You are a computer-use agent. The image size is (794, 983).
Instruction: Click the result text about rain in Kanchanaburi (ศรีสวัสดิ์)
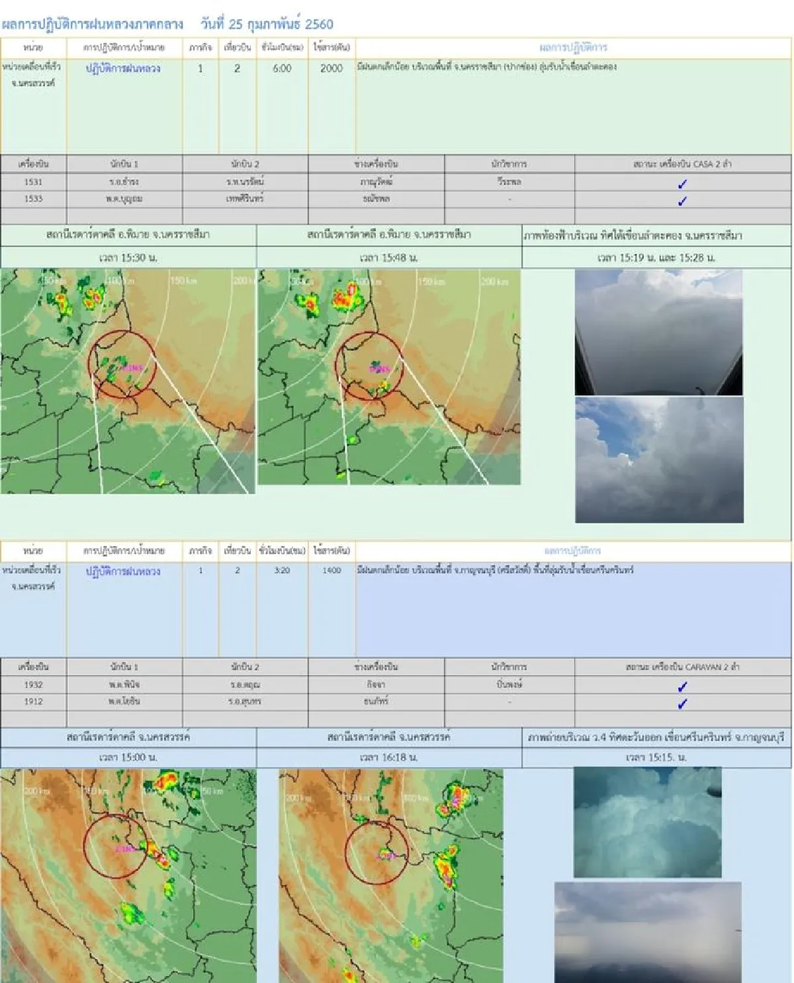[495, 570]
